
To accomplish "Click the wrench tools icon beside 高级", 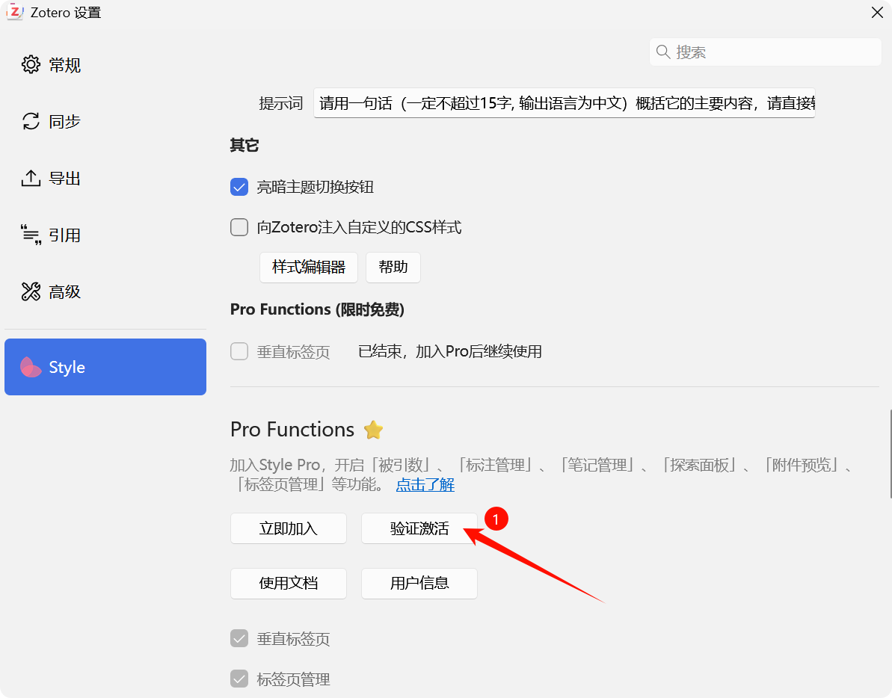I will 31,291.
